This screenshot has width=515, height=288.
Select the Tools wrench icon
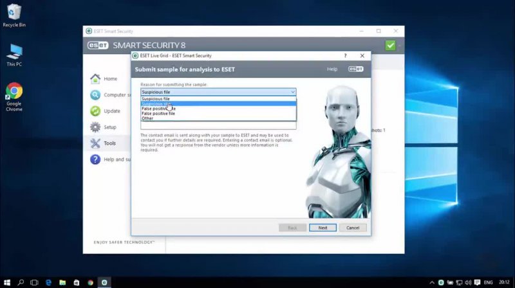coord(95,143)
